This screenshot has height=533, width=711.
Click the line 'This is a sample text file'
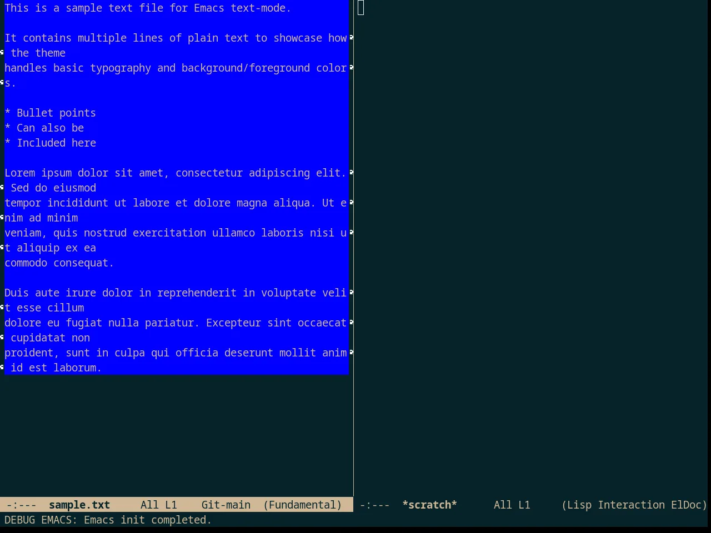pos(148,8)
